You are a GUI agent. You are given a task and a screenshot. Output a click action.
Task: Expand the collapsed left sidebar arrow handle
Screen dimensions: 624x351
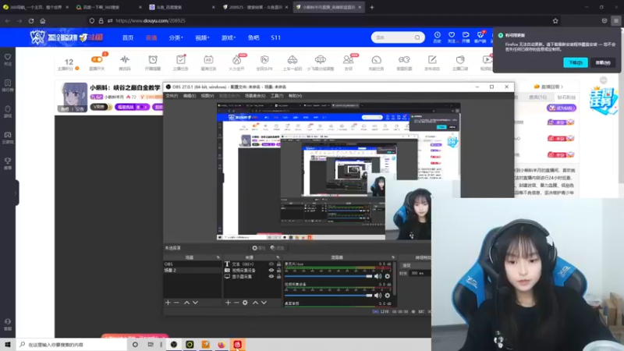tap(16, 193)
